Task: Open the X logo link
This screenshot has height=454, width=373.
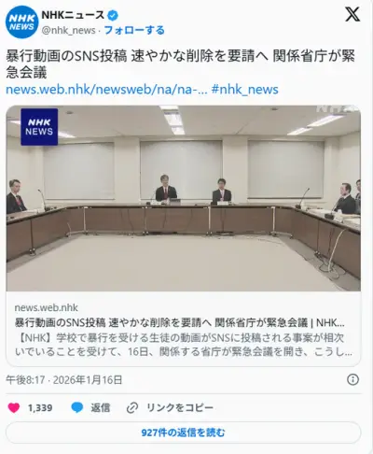Action: click(x=352, y=14)
